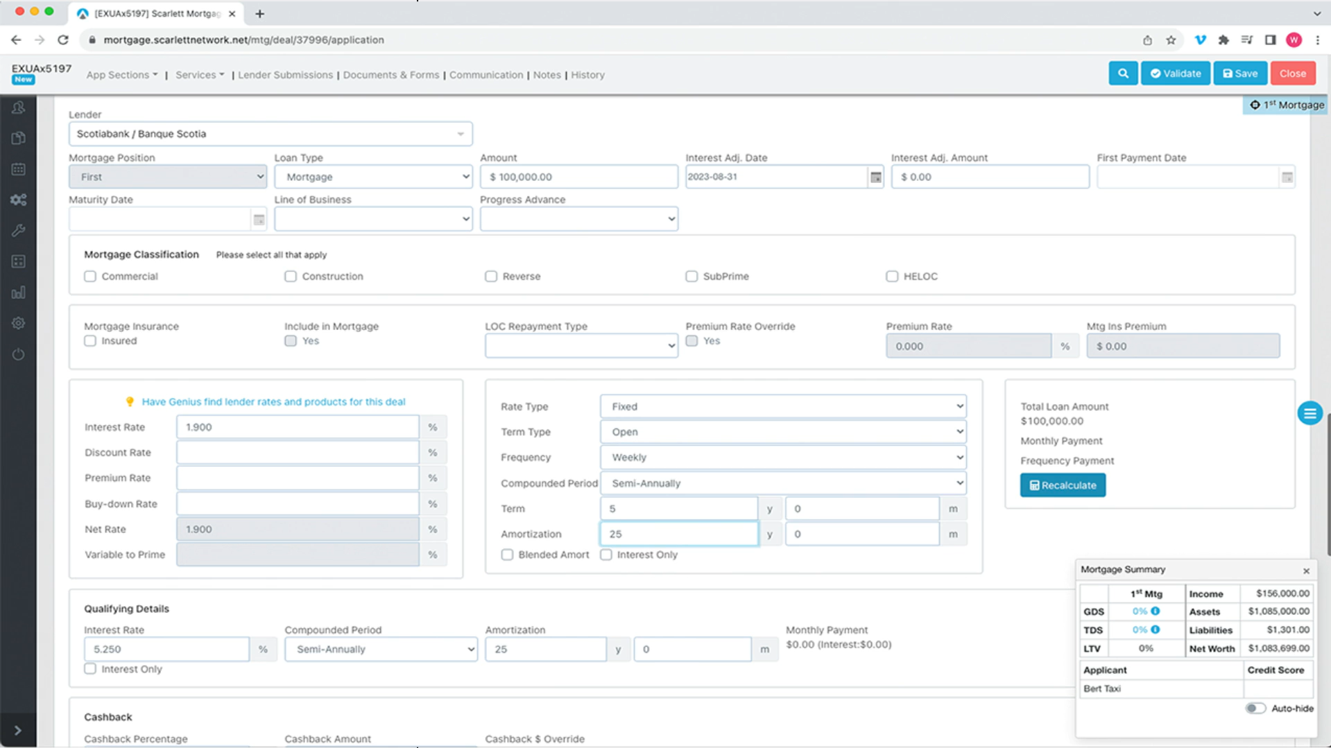Screen dimensions: 1331x748
Task: Click the wrench tool icon in sidebar
Action: pyautogui.click(x=19, y=230)
